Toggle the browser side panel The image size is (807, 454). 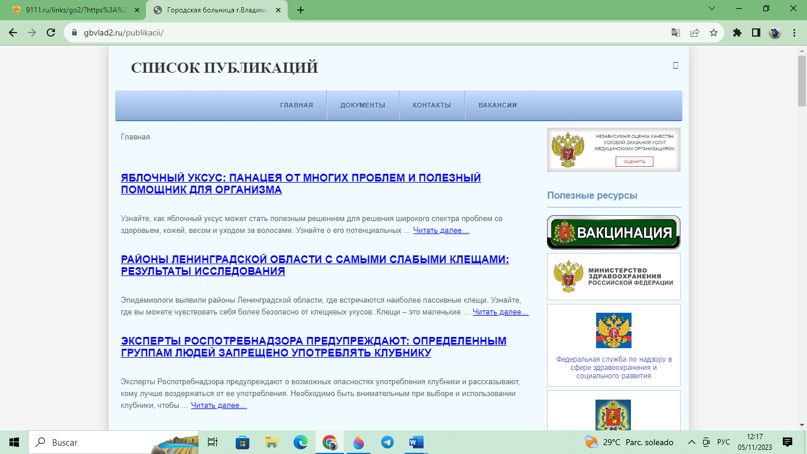pyautogui.click(x=756, y=33)
